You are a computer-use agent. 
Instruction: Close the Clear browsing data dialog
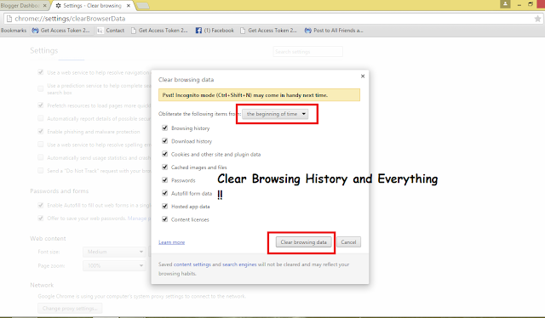pyautogui.click(x=363, y=76)
